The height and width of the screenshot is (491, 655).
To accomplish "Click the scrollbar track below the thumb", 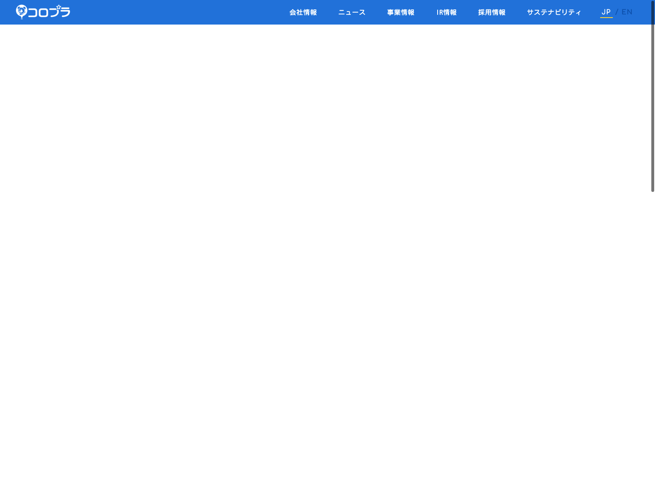I will (x=653, y=327).
